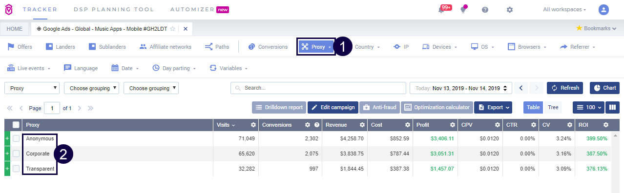
Task: Click the report Search field
Action: pyautogui.click(x=318, y=88)
